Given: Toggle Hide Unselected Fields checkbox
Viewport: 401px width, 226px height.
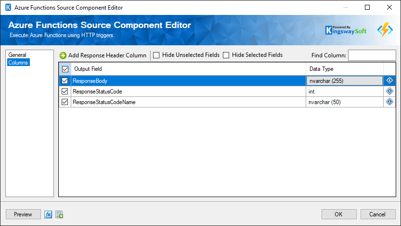Looking at the screenshot, I should tap(156, 55).
